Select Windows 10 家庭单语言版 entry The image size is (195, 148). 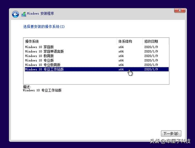pos(97,52)
